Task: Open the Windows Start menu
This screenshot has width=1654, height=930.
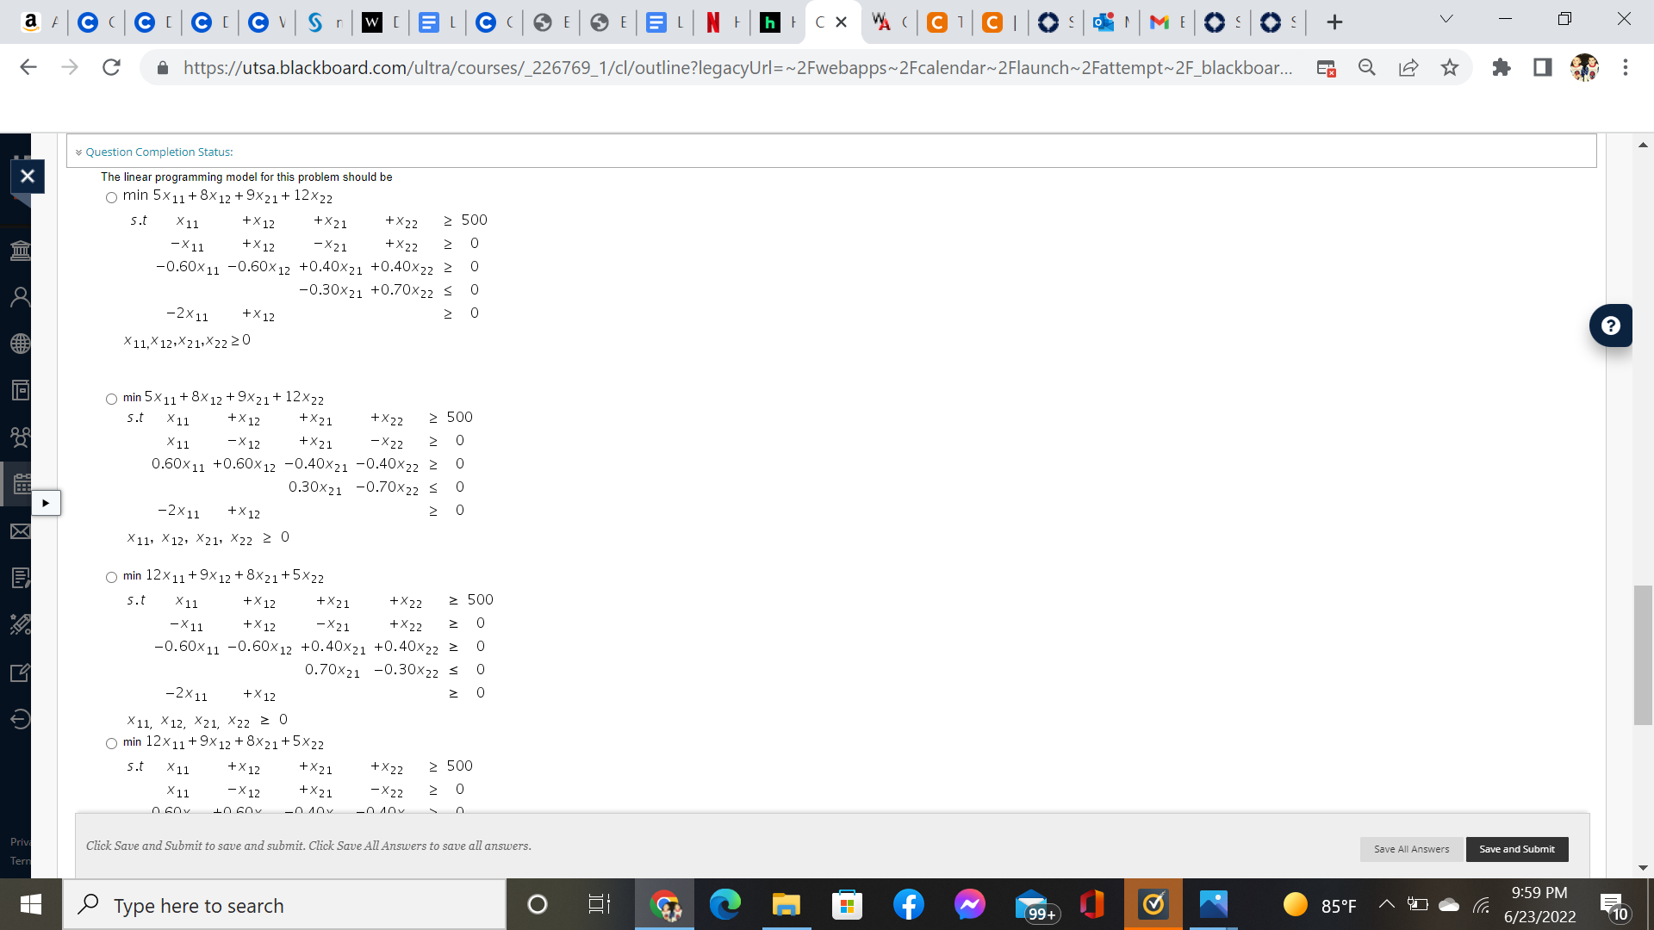Action: (x=30, y=904)
